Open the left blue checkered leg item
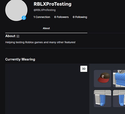Image resolution: width=125 pixels, height=114 pixels. 102,98
